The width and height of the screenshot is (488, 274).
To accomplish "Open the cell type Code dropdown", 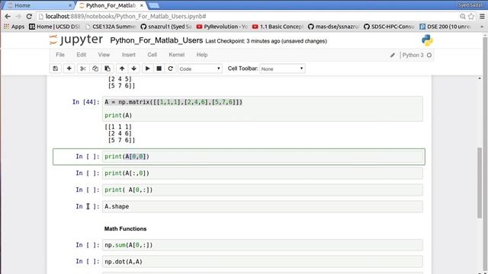I will [x=200, y=68].
